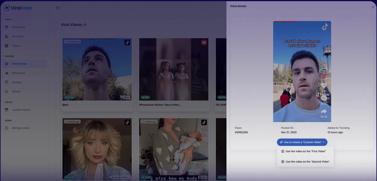Screen dimensions: 377x181
Task: Click the Wholesome Wishes Take a Hilari... title
Action: 160,105
